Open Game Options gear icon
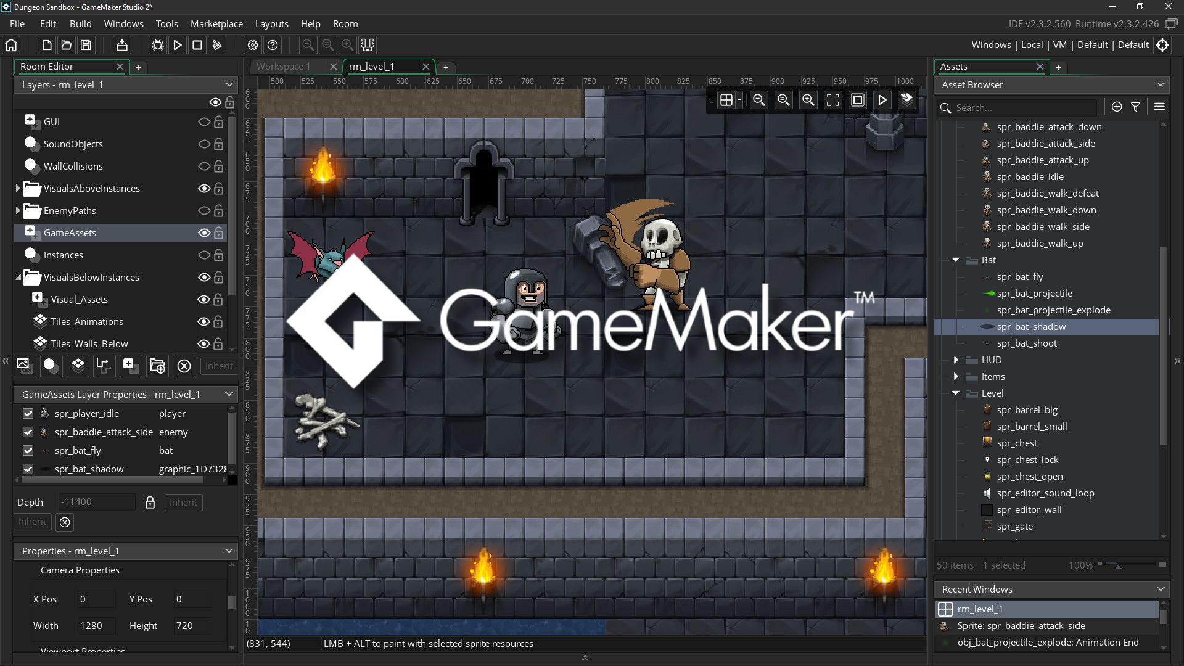The height and width of the screenshot is (666, 1184). (253, 45)
